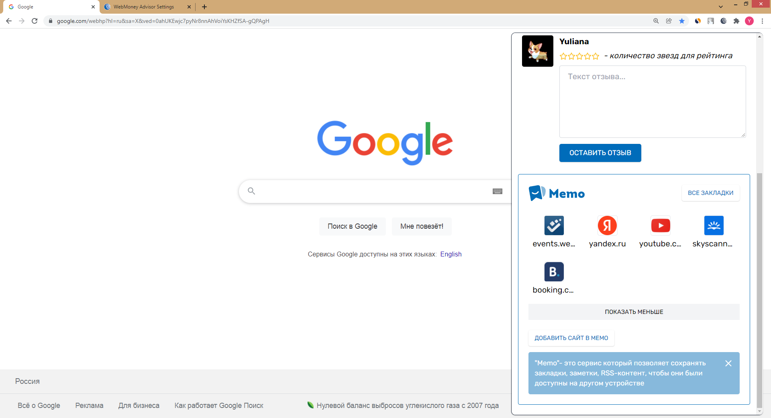The height and width of the screenshot is (418, 771).
Task: Click ДОБАВИТЬ САЙТ В МЕМО button
Action: tap(571, 338)
